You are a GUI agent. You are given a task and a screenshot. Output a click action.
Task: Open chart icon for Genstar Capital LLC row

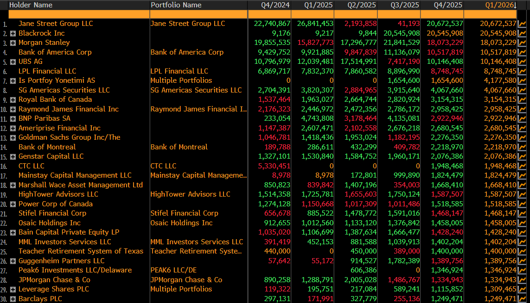pos(522,156)
